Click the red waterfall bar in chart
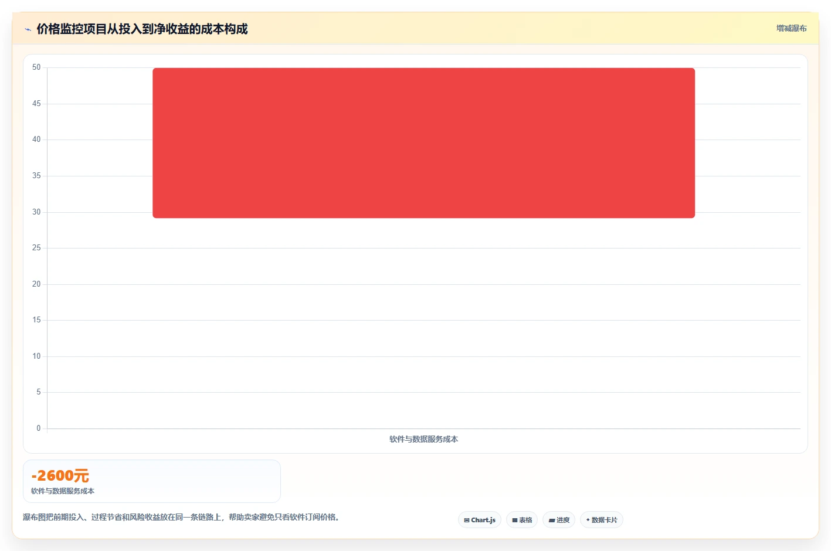 click(423, 143)
